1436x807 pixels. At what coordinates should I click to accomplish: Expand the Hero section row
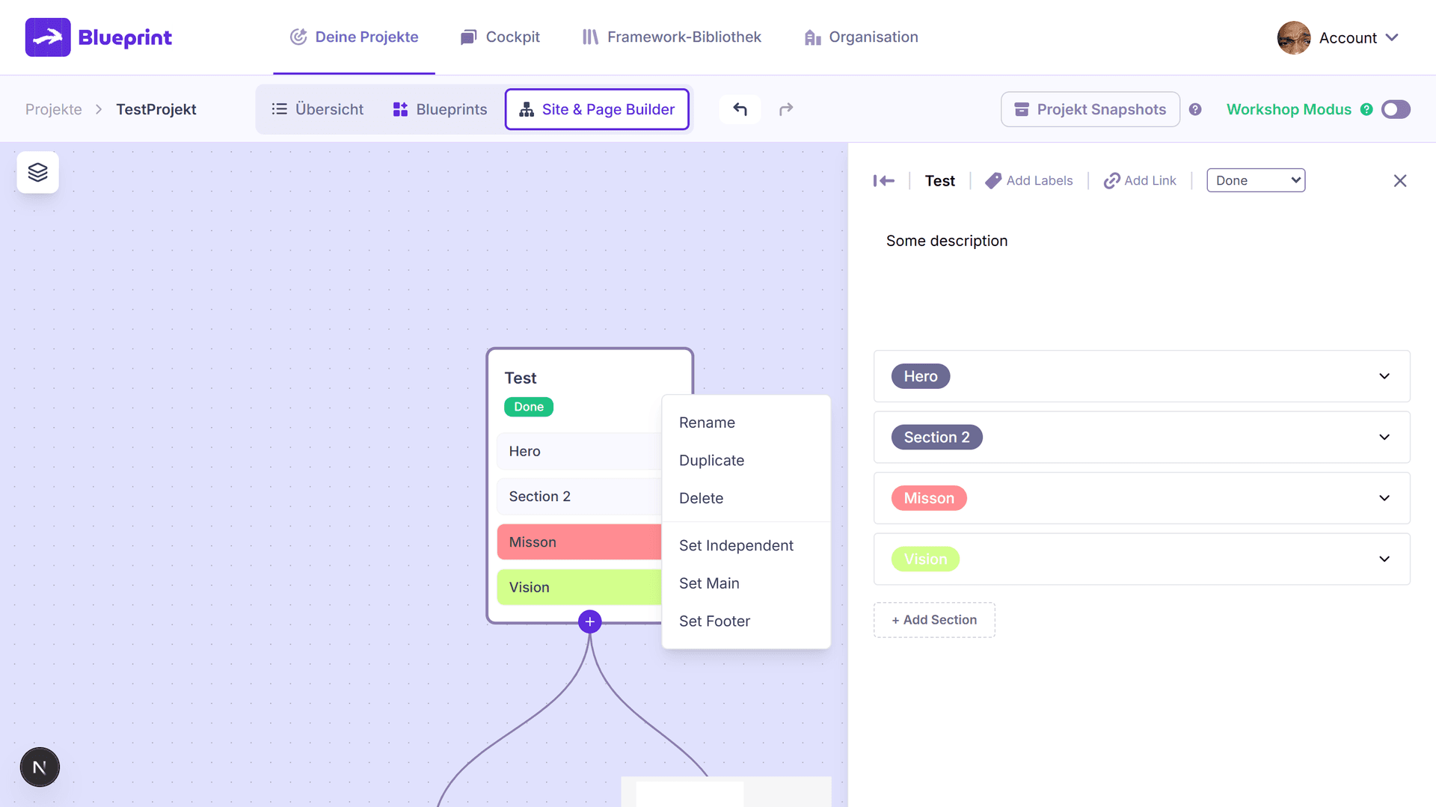1384,376
